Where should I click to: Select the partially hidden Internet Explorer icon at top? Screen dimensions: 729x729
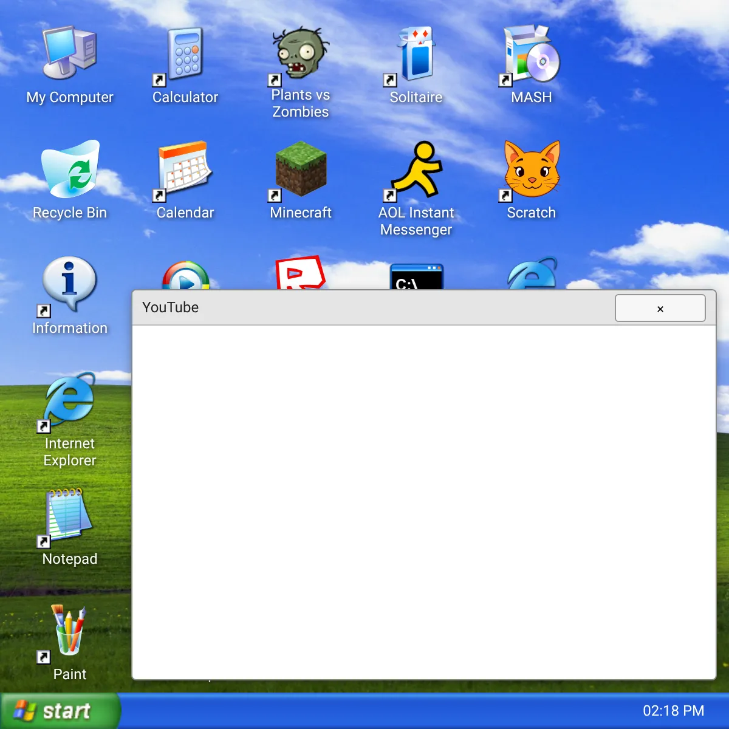[532, 273]
